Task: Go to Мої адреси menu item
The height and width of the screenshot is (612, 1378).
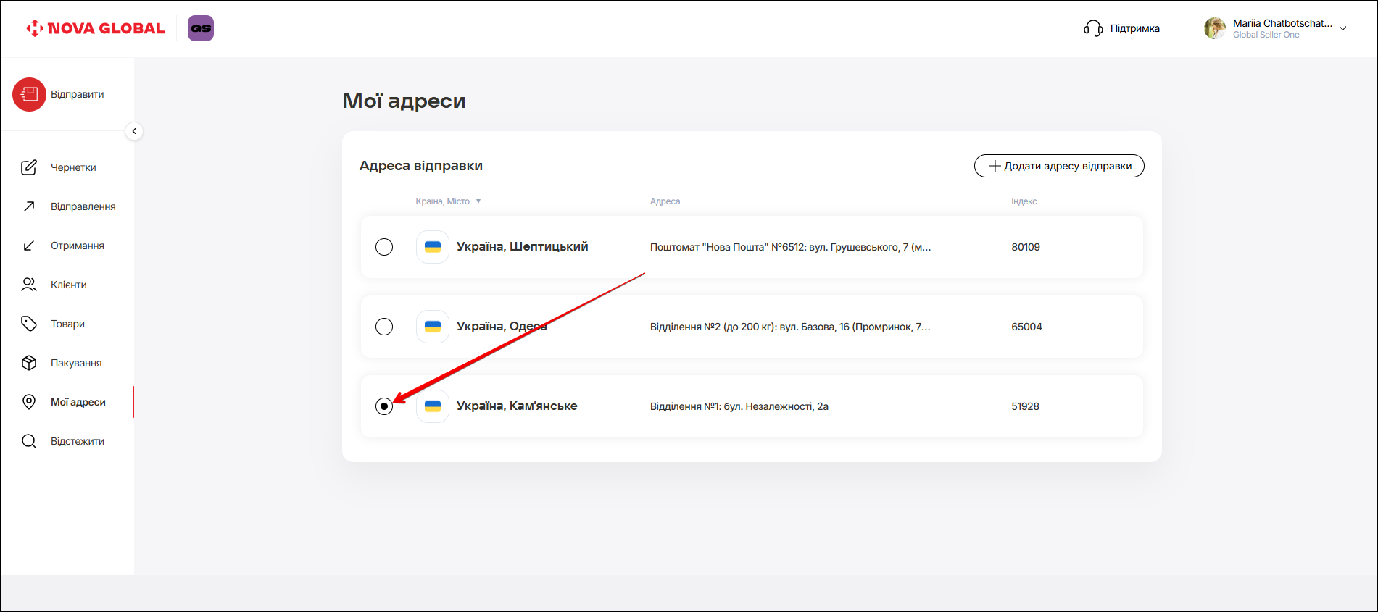Action: [78, 402]
